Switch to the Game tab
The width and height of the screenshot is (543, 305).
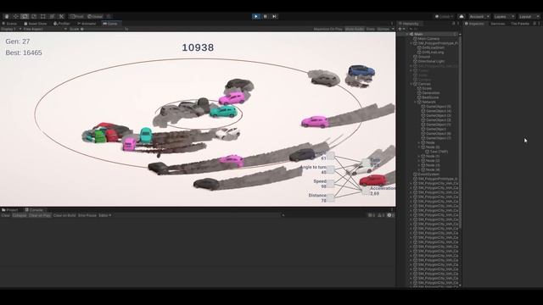[x=110, y=24]
